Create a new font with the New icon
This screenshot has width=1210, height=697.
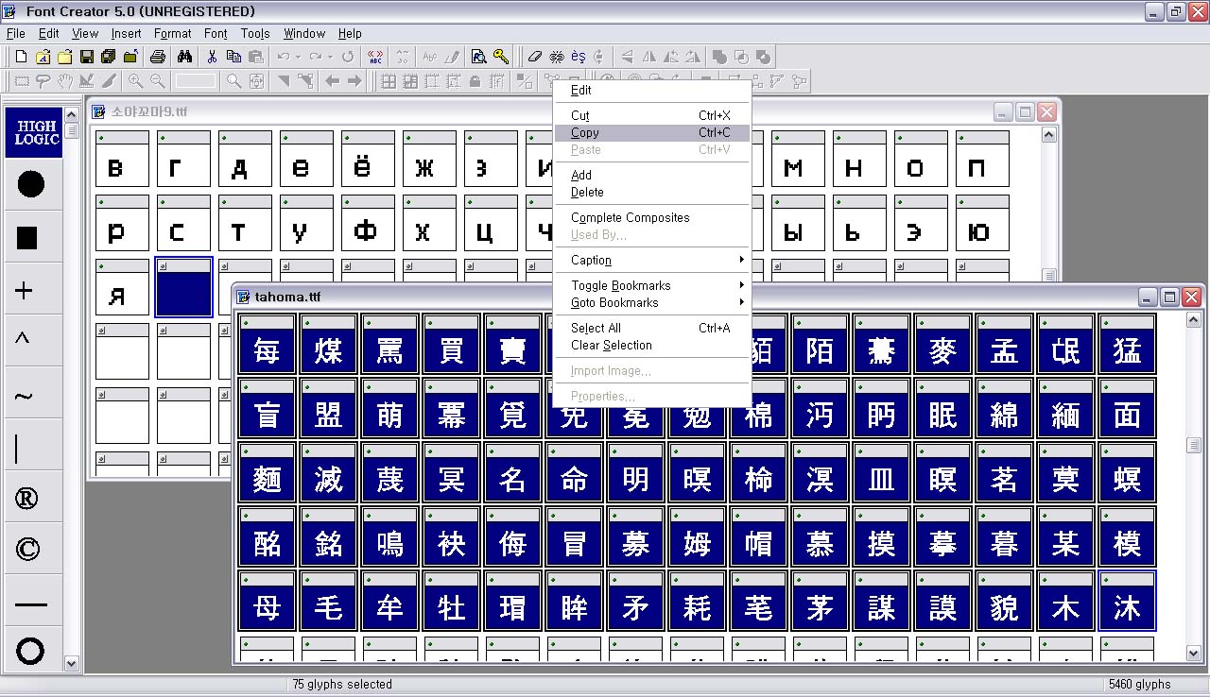click(x=21, y=57)
